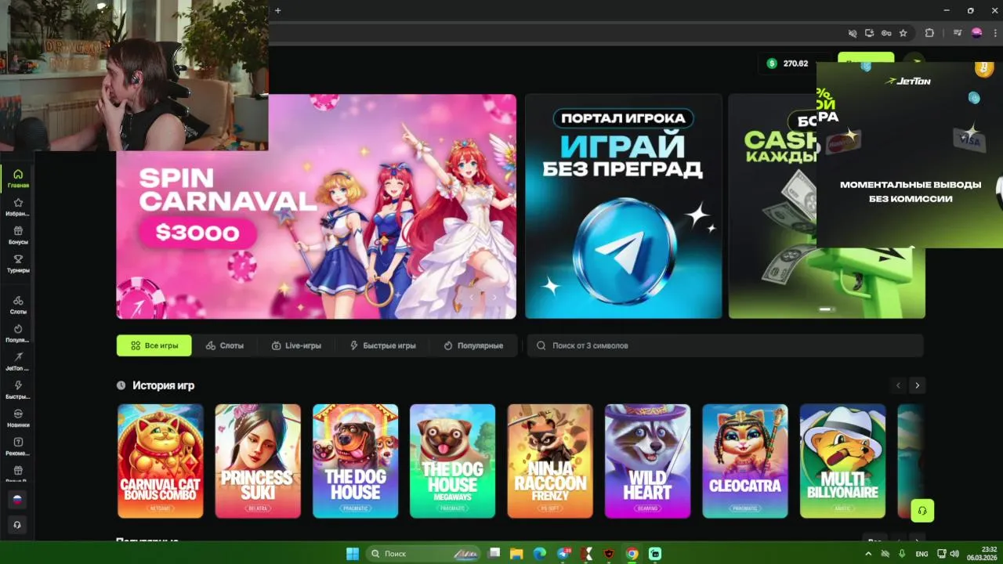1003x564 pixels.
Task: Open Новинки new badge icon in sidebar
Action: [18, 418]
